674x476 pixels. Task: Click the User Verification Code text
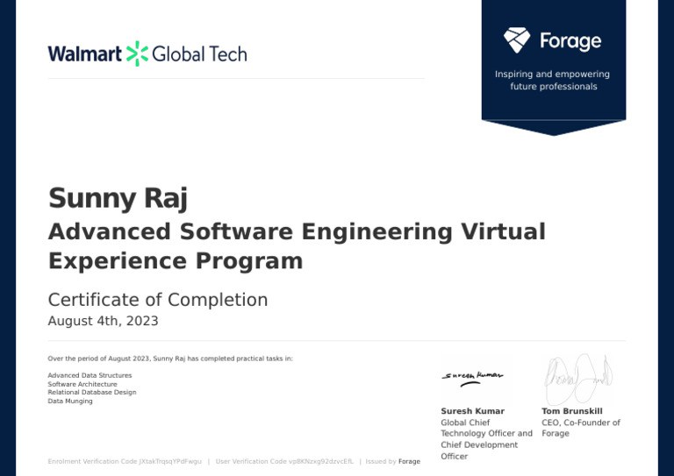pos(284,461)
